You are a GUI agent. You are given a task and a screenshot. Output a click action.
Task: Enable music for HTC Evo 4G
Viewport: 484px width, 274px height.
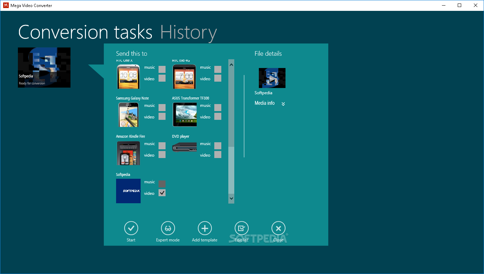[x=218, y=69]
